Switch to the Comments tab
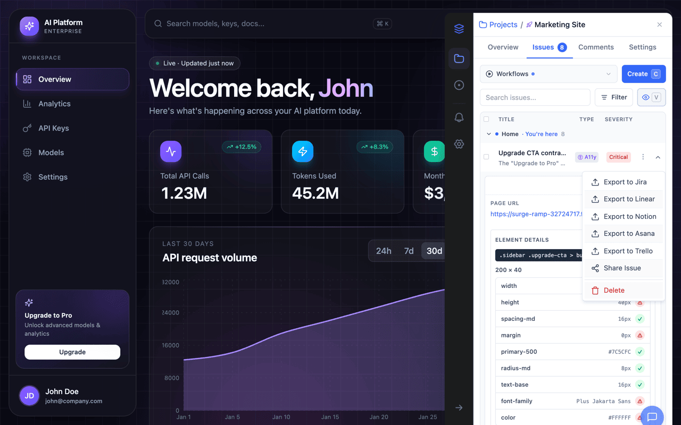Screen dimensions: 681x425 pyautogui.click(x=596, y=47)
